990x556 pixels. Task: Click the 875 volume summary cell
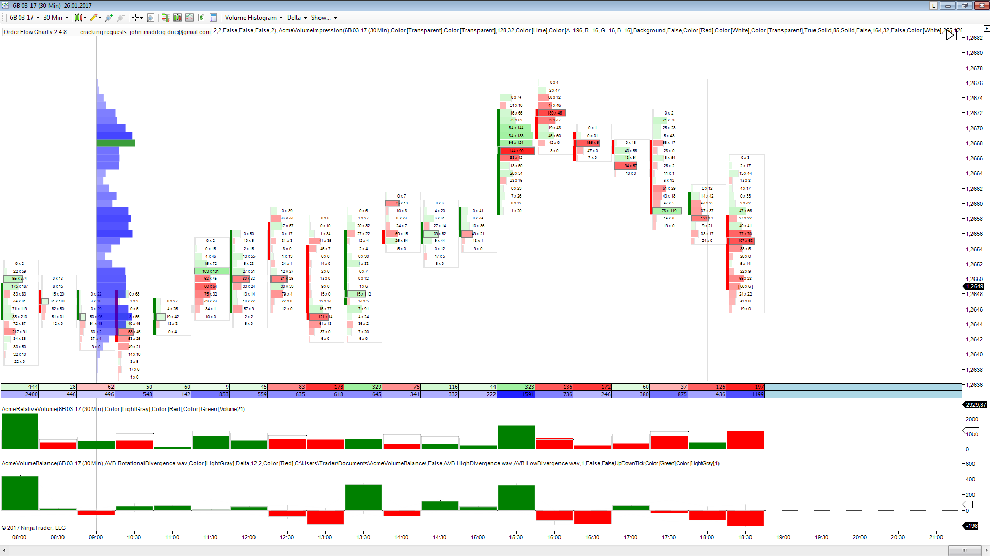coord(669,394)
